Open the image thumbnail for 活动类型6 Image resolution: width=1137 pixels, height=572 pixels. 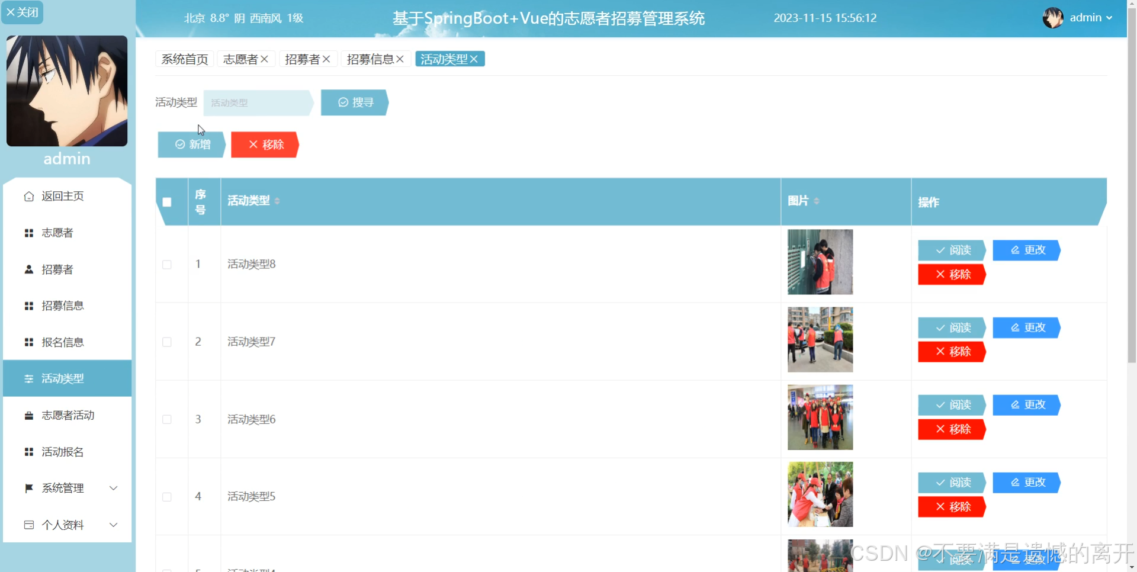pos(820,417)
